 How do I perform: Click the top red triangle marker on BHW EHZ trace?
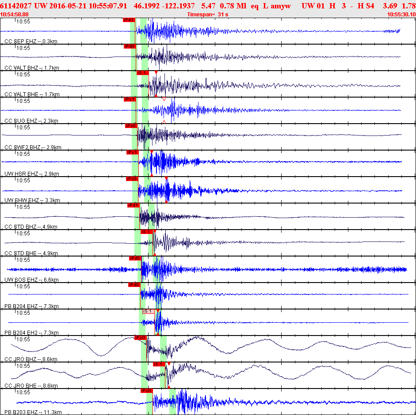166,178
